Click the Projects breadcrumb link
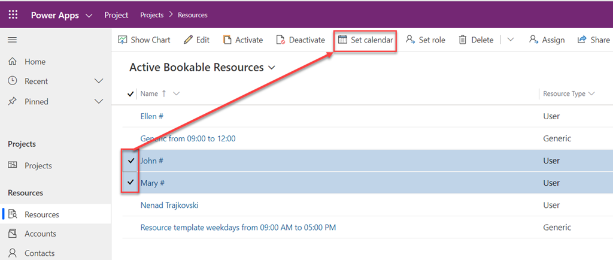This screenshot has width=613, height=260. coord(152,15)
